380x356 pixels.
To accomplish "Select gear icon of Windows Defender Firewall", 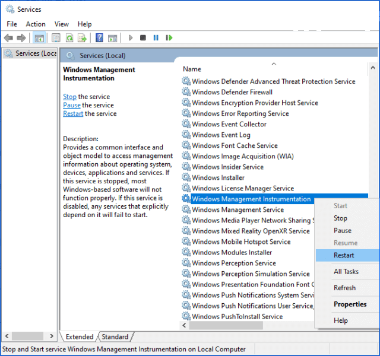I will [186, 92].
